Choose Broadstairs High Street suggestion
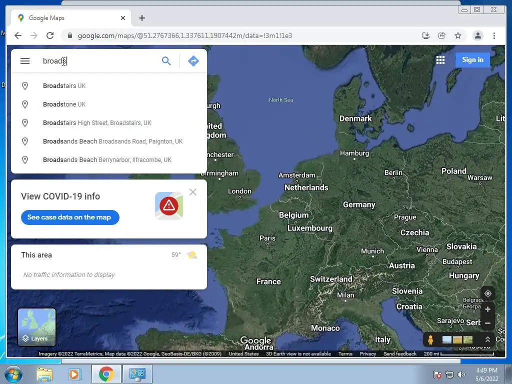 point(109,123)
